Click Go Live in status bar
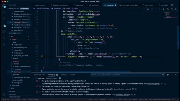The width and height of the screenshot is (180, 101). pos(127,100)
